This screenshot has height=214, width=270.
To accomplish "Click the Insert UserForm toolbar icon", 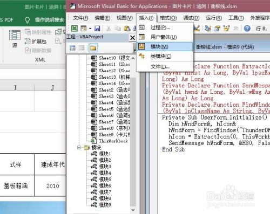I will click(x=84, y=28).
